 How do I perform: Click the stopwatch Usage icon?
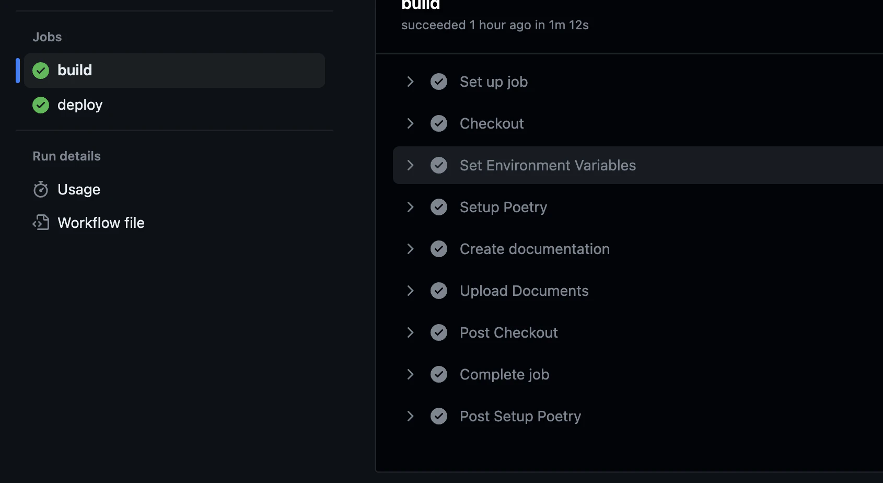point(41,189)
